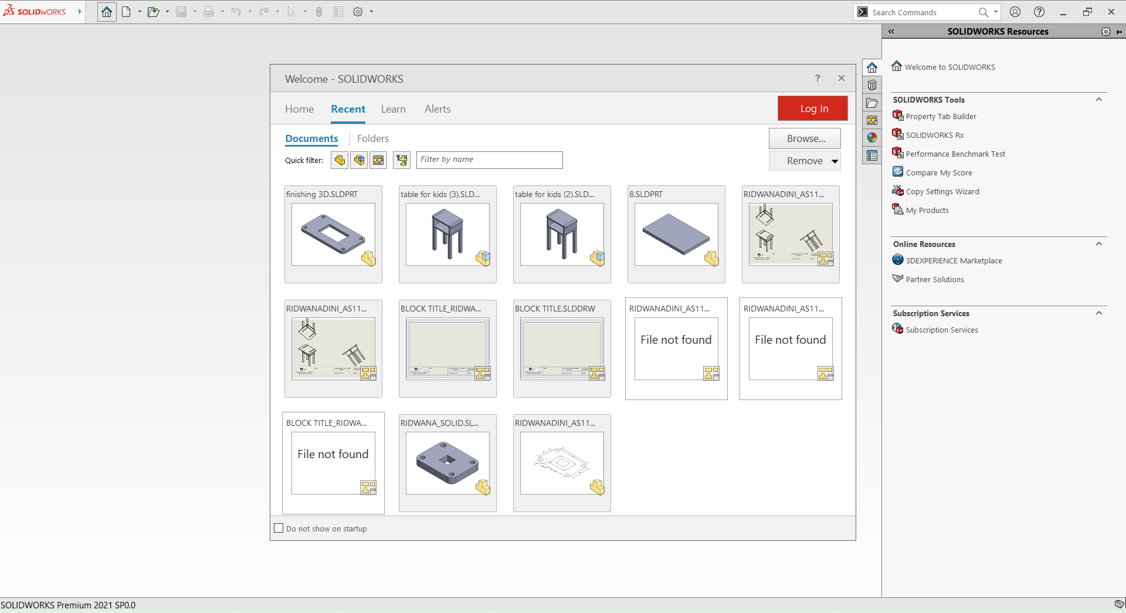Open Partner Solutions link

pos(935,280)
